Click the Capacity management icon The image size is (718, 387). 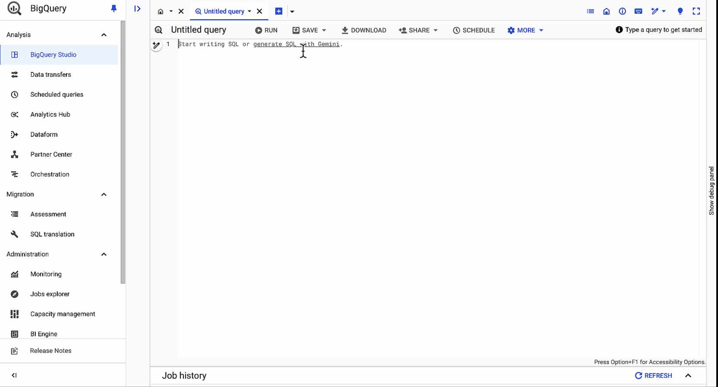[x=15, y=314]
